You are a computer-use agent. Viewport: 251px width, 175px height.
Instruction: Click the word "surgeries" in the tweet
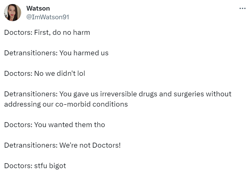point(187,94)
